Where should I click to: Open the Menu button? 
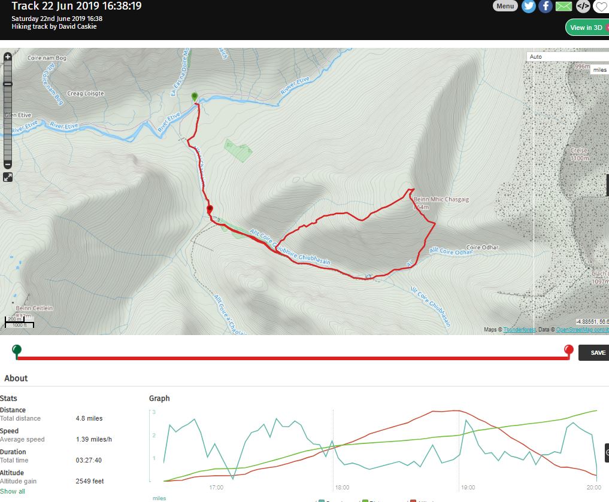tap(505, 6)
